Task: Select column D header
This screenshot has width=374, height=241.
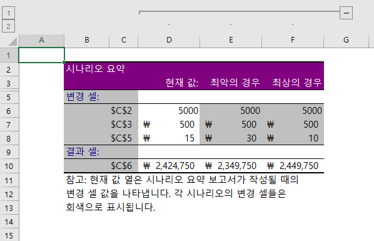Action: click(x=169, y=40)
